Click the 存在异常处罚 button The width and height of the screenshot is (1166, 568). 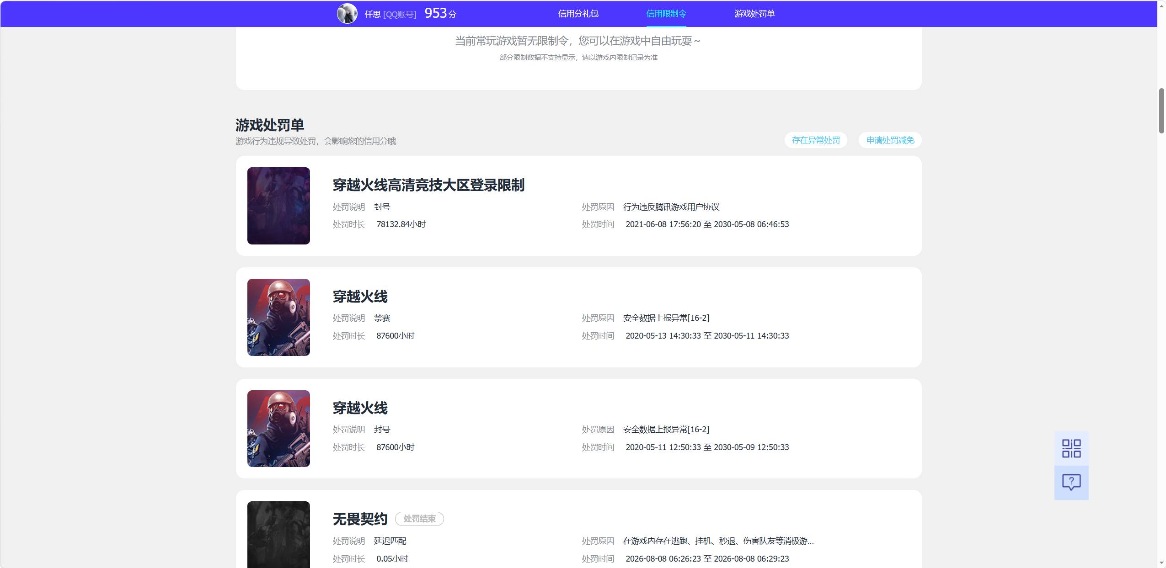(x=816, y=140)
